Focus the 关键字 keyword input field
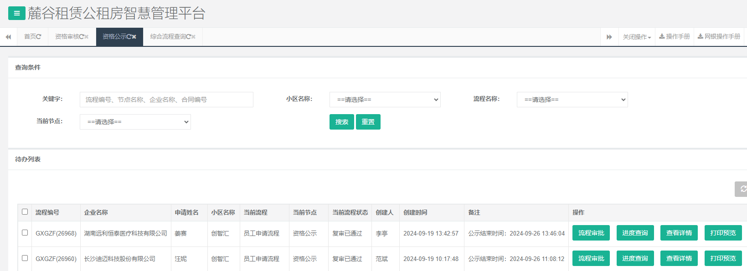747x271 pixels. coord(166,100)
